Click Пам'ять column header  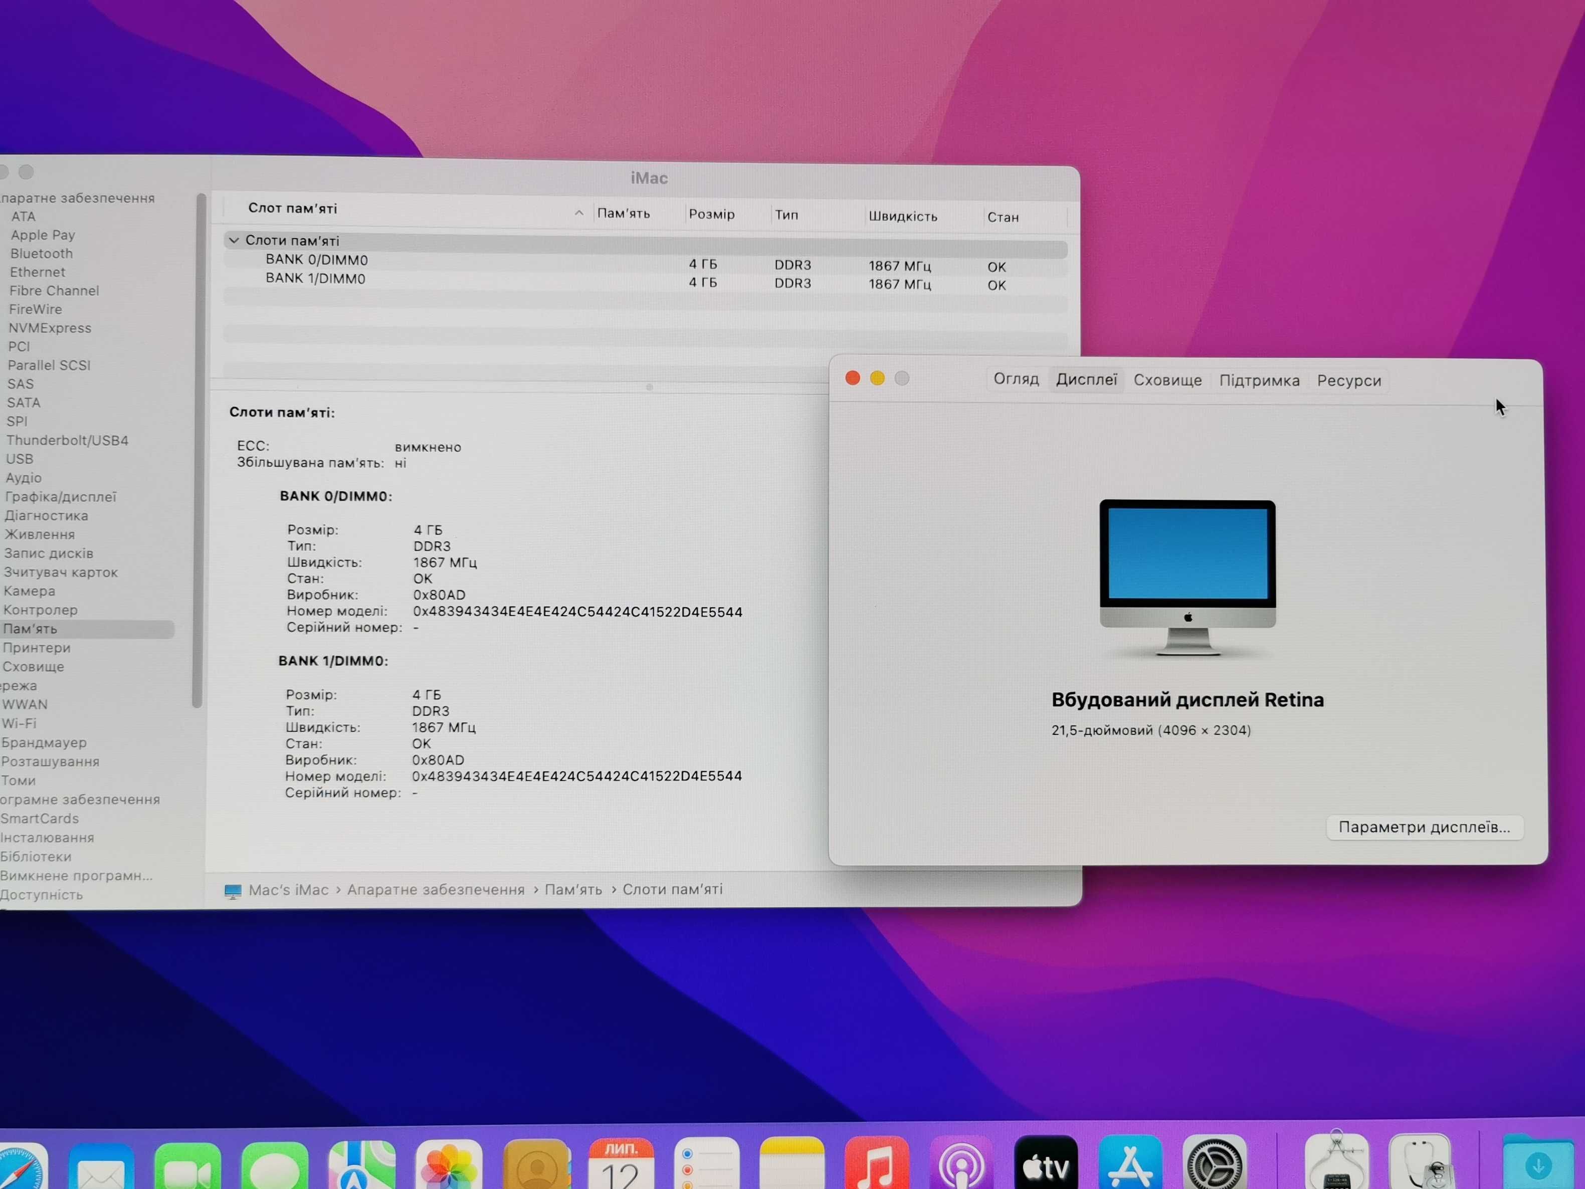pyautogui.click(x=624, y=214)
